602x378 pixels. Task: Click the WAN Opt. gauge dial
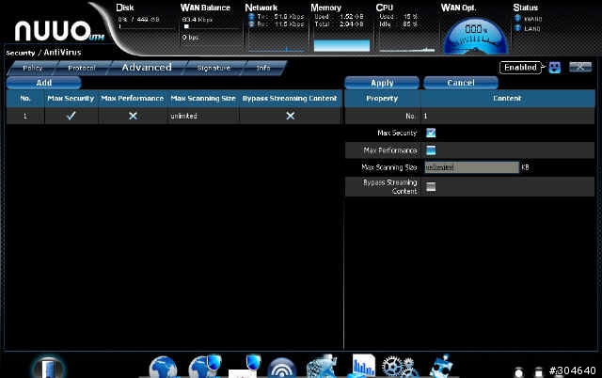(x=475, y=37)
